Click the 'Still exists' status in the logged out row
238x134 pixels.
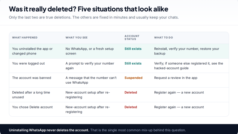pos(133,63)
